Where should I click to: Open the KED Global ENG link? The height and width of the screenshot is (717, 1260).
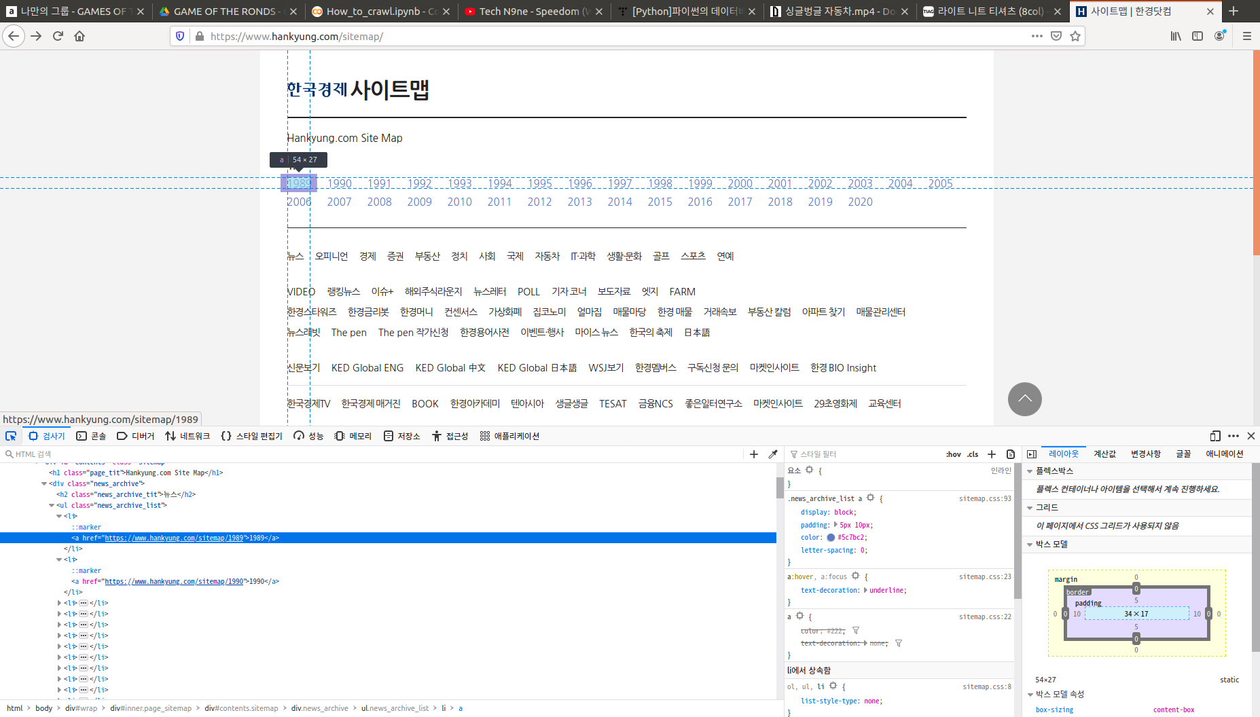click(x=367, y=368)
